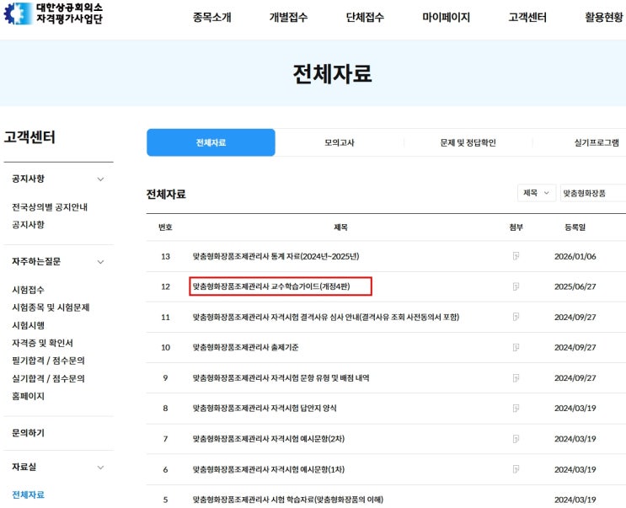The width and height of the screenshot is (626, 508).
Task: Open 홈페이지 FAQ link
Action: pos(28,396)
